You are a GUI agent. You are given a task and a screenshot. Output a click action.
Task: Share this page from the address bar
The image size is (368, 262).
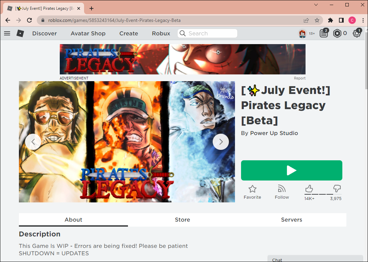click(306, 20)
